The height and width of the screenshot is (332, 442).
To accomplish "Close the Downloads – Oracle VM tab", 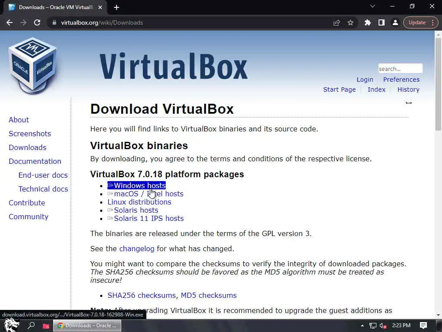I will tap(100, 7).
